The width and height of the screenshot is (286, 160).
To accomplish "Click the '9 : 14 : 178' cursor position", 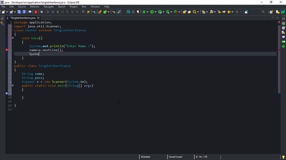I will pos(202,157).
